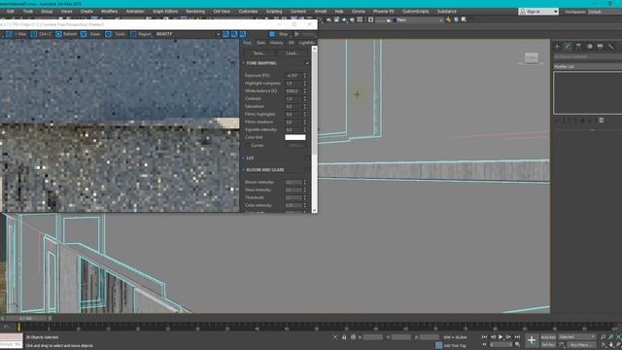The width and height of the screenshot is (622, 350).
Task: Click the Go to Start playback button
Action: click(x=484, y=337)
